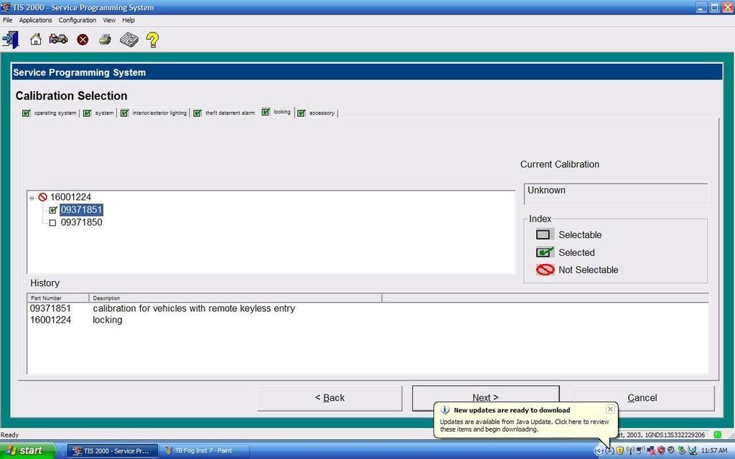Open the File menu
The height and width of the screenshot is (459, 735).
pyautogui.click(x=7, y=20)
